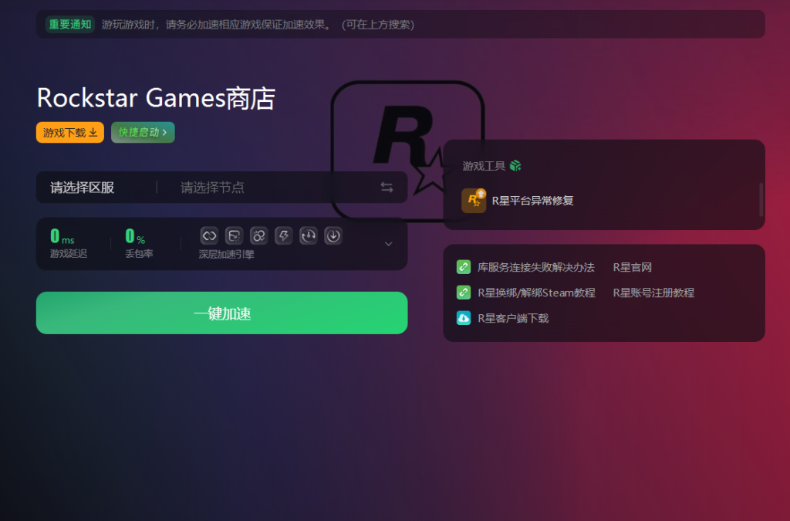Click the Rockstar Games商店 title
The image size is (790, 521).
(156, 98)
